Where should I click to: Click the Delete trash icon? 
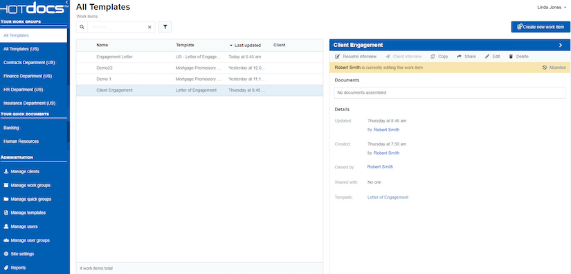coord(511,57)
